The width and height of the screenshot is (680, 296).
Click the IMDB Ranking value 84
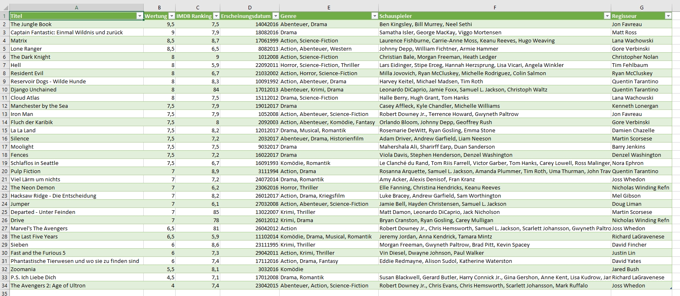point(198,89)
